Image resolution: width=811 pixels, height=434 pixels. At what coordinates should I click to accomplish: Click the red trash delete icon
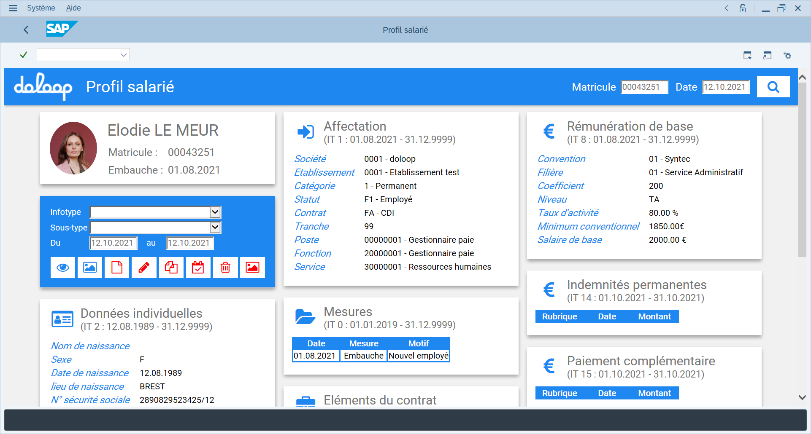225,268
